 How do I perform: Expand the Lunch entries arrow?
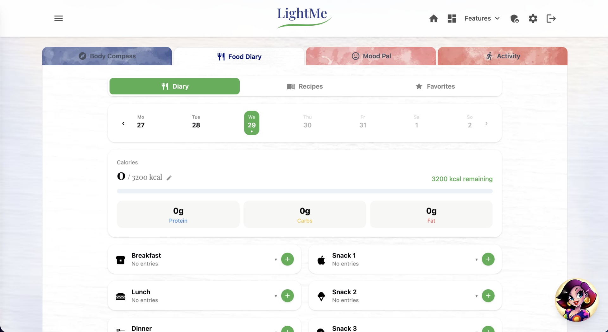pos(276,296)
